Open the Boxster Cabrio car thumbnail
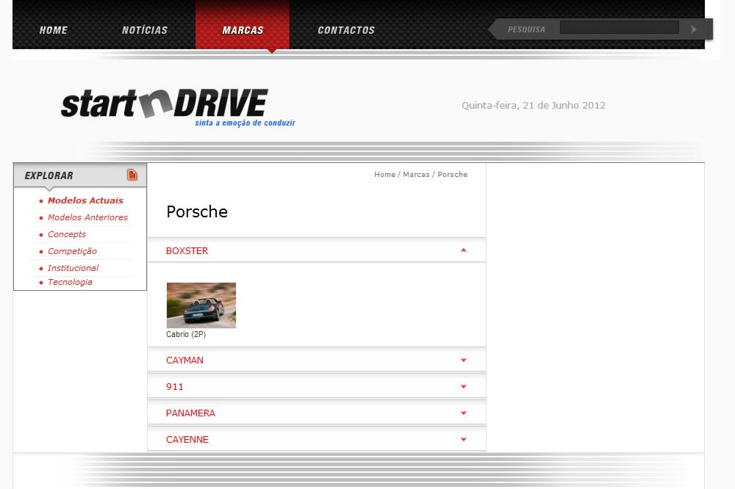 coord(201,305)
